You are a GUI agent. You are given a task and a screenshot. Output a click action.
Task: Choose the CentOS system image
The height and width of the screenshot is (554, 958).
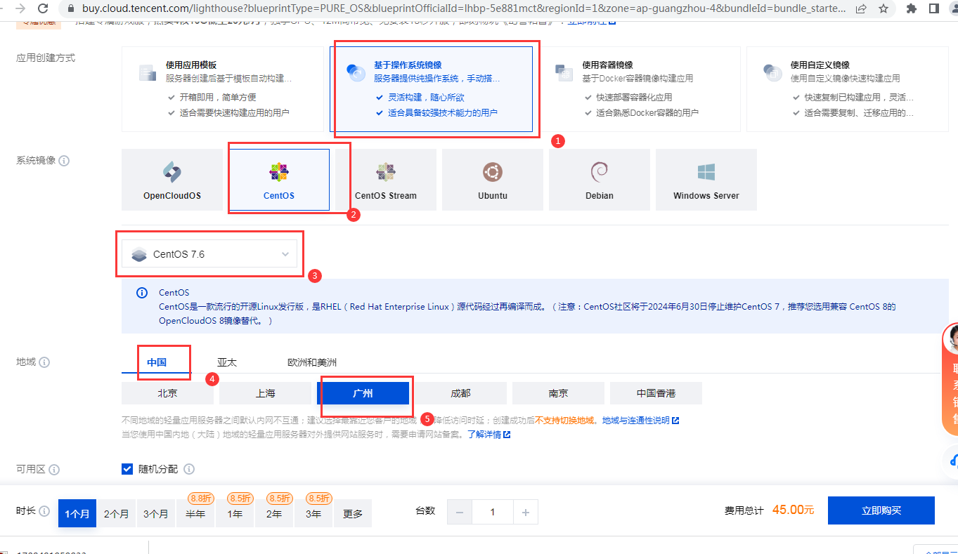point(279,180)
